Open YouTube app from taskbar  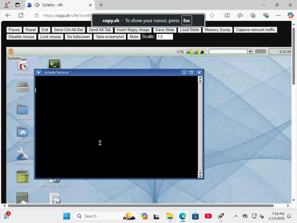[x=208, y=216]
